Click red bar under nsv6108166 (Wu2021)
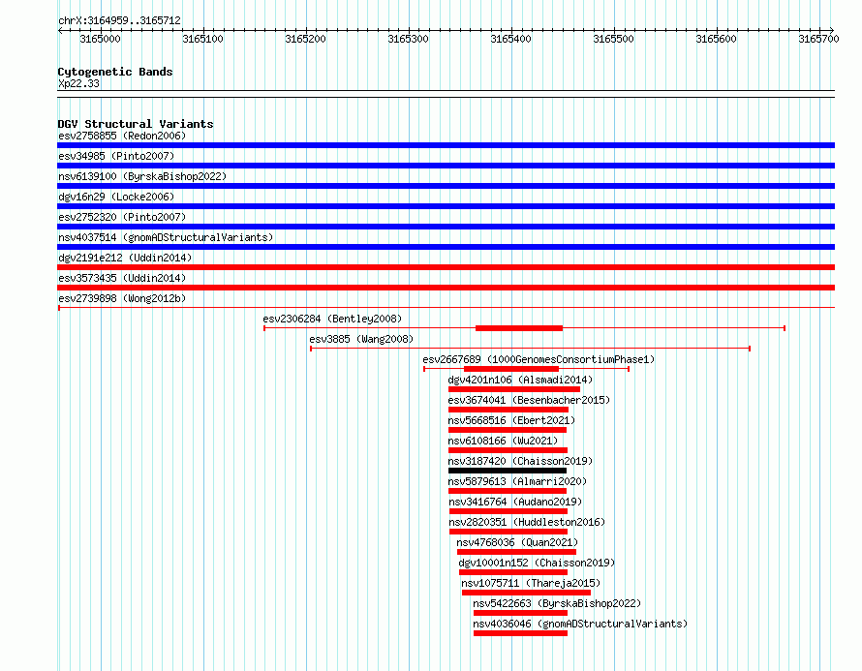Viewport: 862px width, 671px height. point(508,450)
